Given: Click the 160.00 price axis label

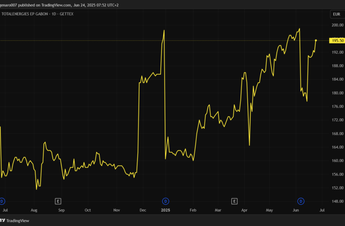Looking at the screenshot, I should (x=337, y=160).
